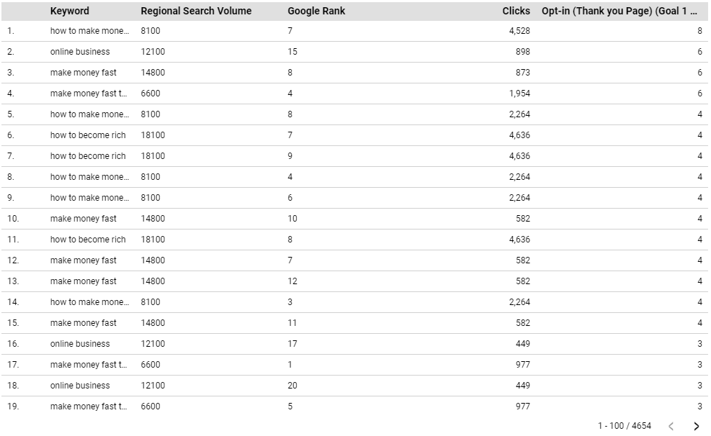This screenshot has height=436, width=711.
Task: Click Google Rank value 1 in row 17
Action: [x=290, y=365]
